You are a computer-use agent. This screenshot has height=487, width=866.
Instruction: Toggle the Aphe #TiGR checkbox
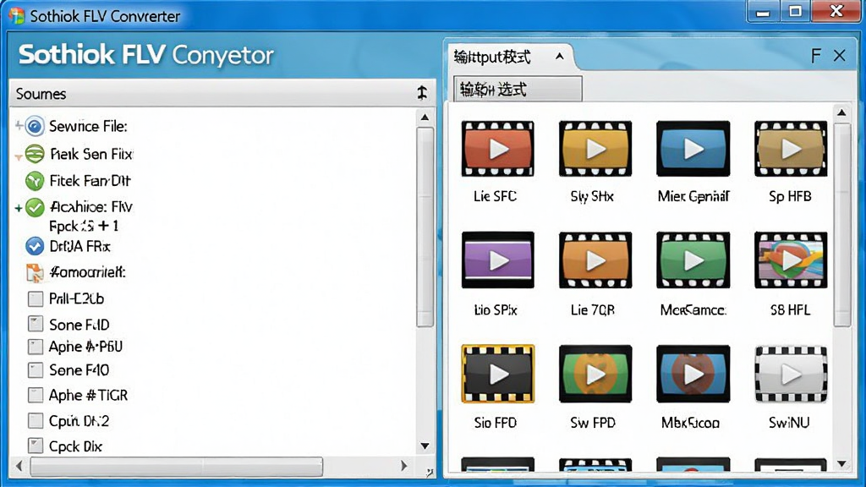click(36, 396)
